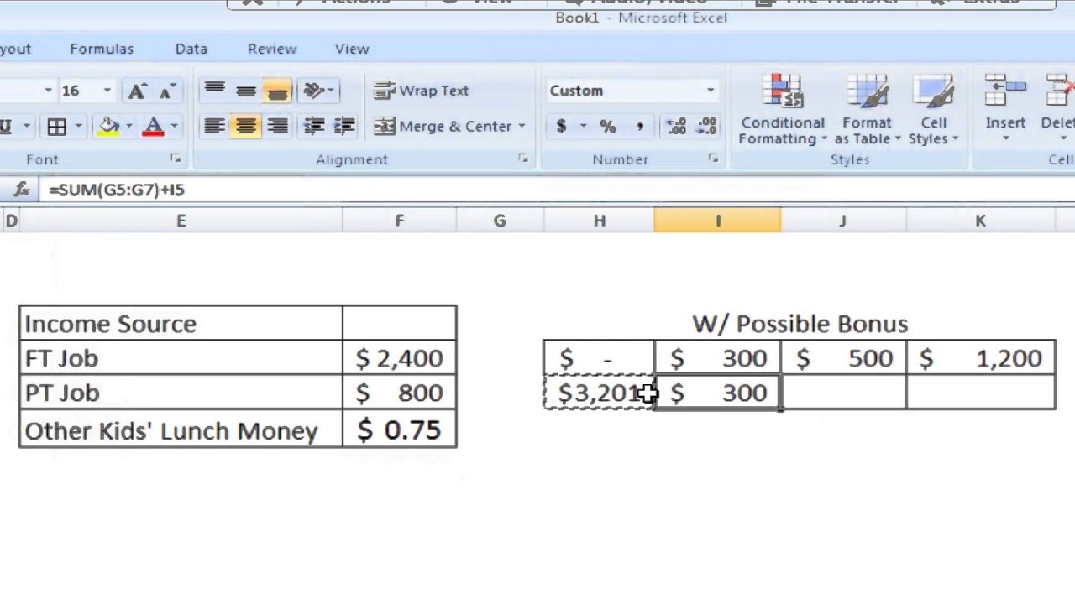Open the cell Borders tool

coord(56,127)
